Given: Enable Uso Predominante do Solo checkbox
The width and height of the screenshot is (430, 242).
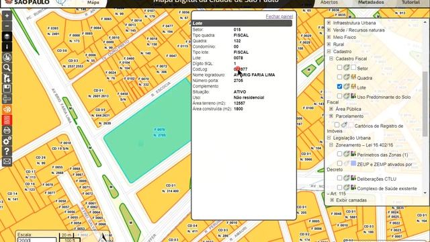Looking at the screenshot, I should (339, 96).
